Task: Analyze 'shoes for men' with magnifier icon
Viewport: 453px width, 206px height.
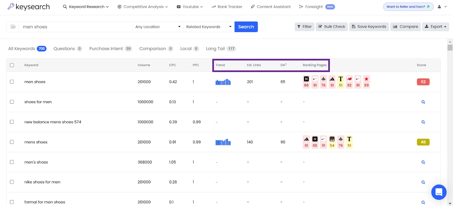Action: point(423,102)
